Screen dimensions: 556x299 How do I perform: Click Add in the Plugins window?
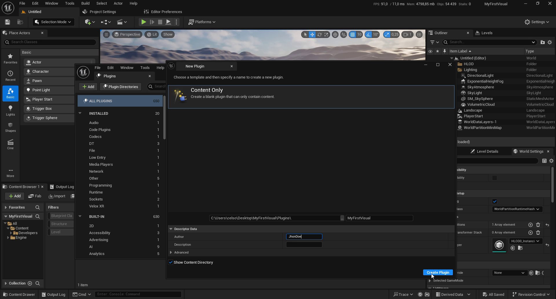pyautogui.click(x=88, y=87)
